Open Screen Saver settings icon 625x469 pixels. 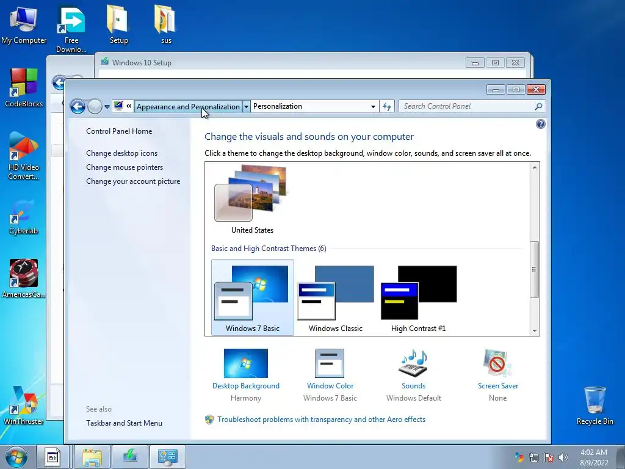pyautogui.click(x=497, y=363)
